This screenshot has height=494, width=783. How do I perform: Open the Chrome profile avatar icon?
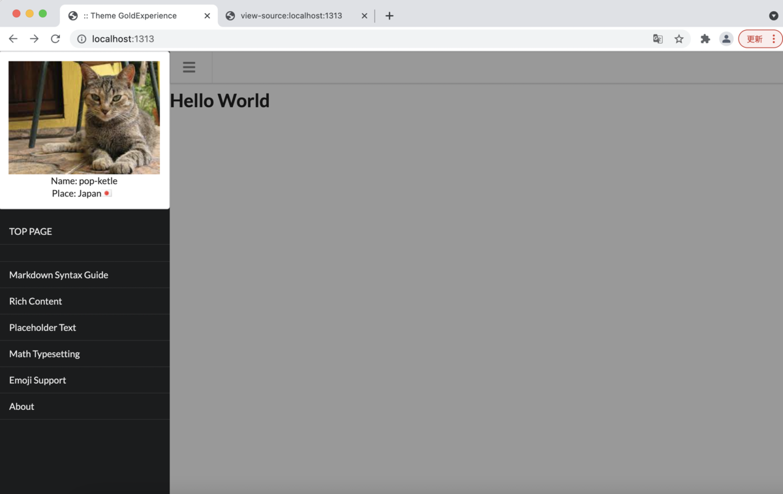pos(726,39)
